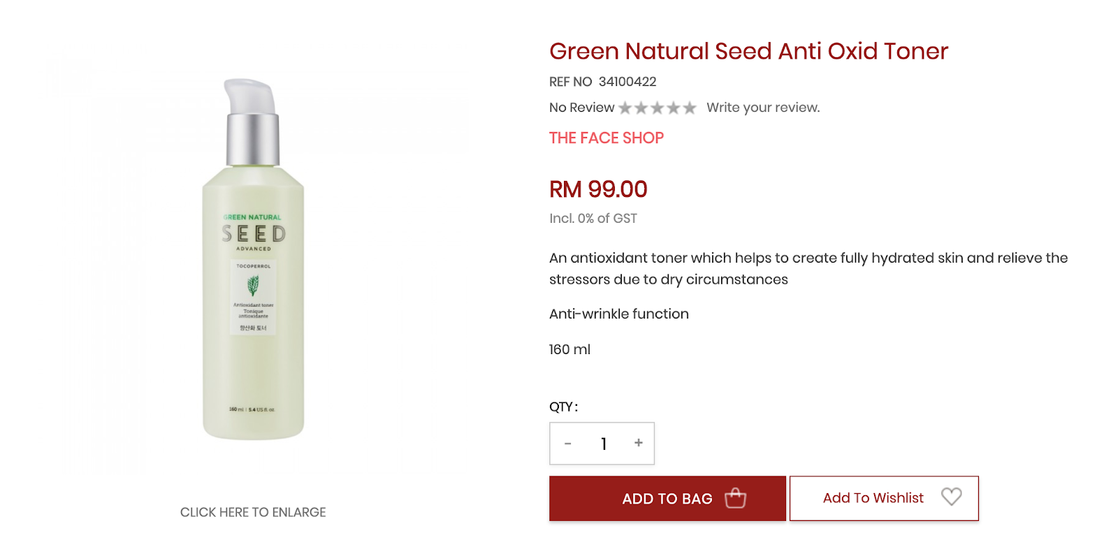This screenshot has height=549, width=1118.
Task: Select the fourth rating star
Action: click(x=674, y=108)
